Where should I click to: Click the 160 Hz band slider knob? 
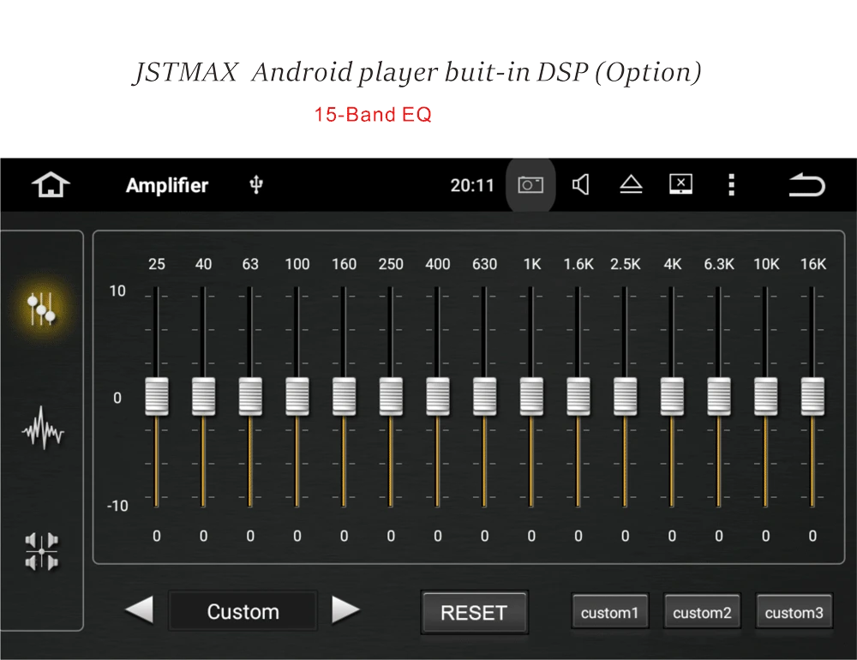point(345,397)
